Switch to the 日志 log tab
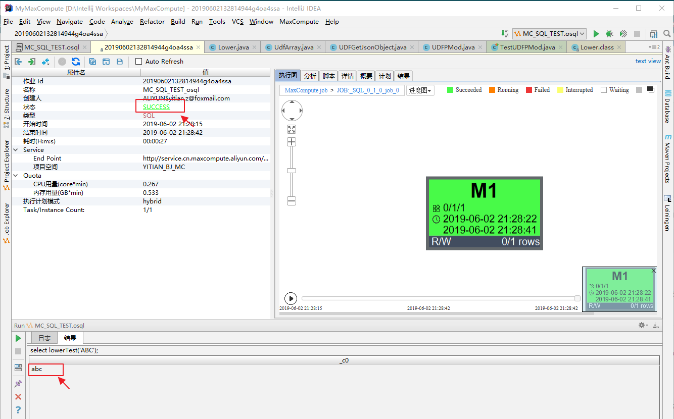The width and height of the screenshot is (674, 419). coord(44,338)
